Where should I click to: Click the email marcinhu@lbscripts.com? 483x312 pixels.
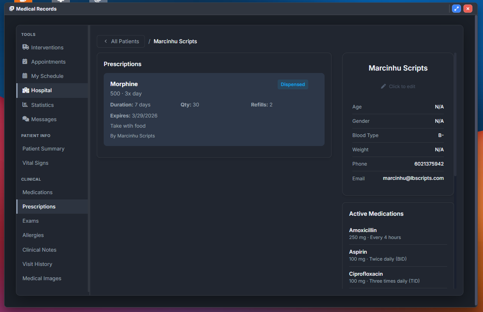coord(413,178)
